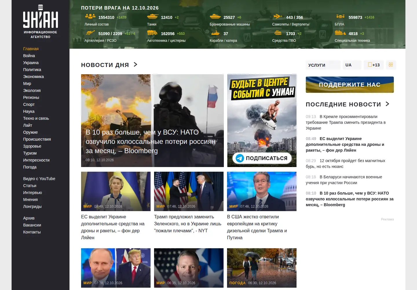The image size is (417, 290).
Task: Open Trump proposed replacing Zelensky NYT article
Action: (x=188, y=224)
